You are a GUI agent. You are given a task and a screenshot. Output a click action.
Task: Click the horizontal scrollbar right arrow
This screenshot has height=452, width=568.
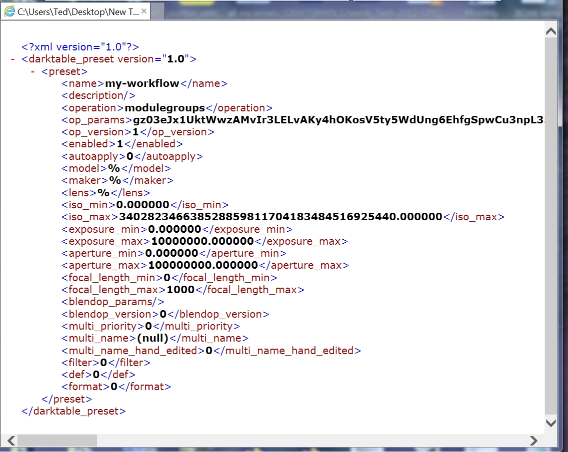pos(533,441)
